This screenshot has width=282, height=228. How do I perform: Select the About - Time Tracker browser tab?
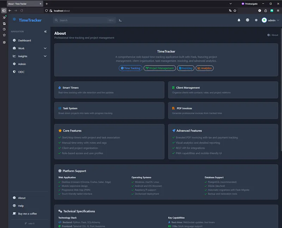point(25,4)
